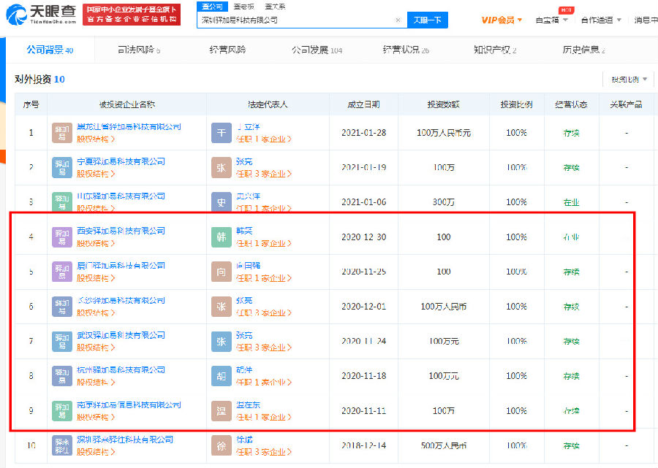Switch to the 知识产权 tab

(494, 50)
